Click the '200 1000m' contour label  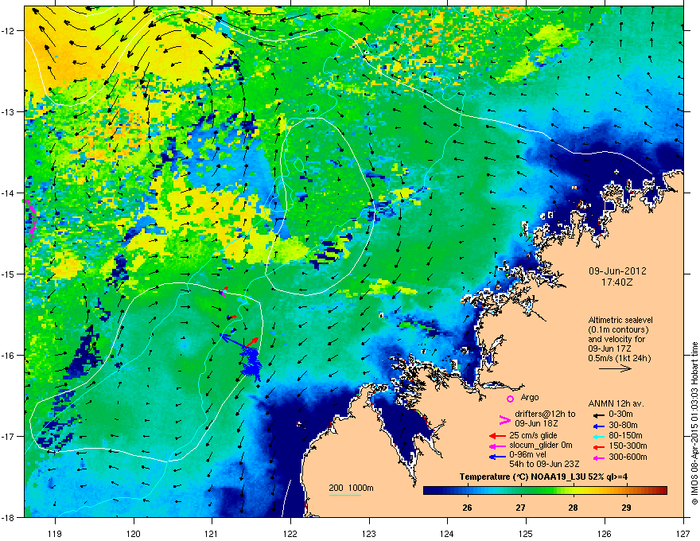(351, 488)
